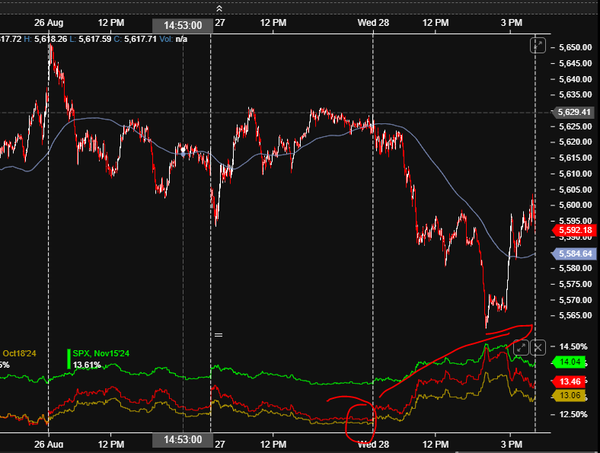Click the gray 5,629.41 crosshair price tag
Image resolution: width=600 pixels, height=453 pixels.
(573, 112)
